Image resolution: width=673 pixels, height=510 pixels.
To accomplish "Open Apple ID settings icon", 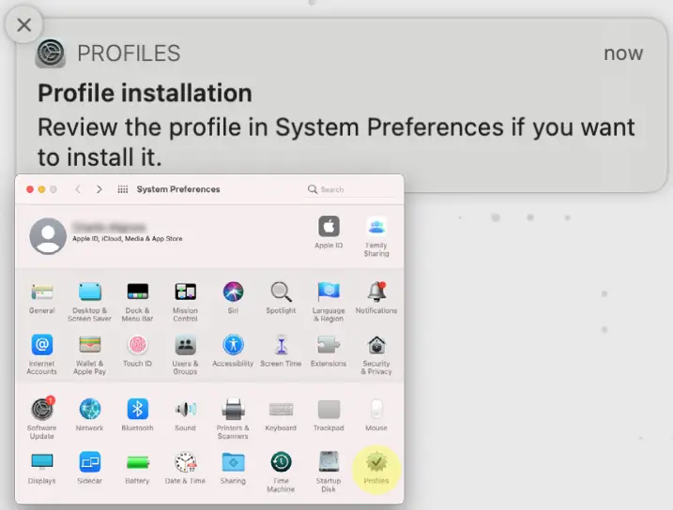I will [x=329, y=232].
